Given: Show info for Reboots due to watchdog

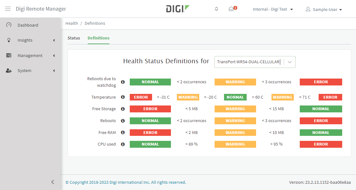Looking at the screenshot, I should (x=123, y=82).
